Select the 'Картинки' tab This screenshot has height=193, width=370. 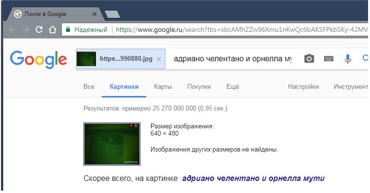click(x=124, y=86)
